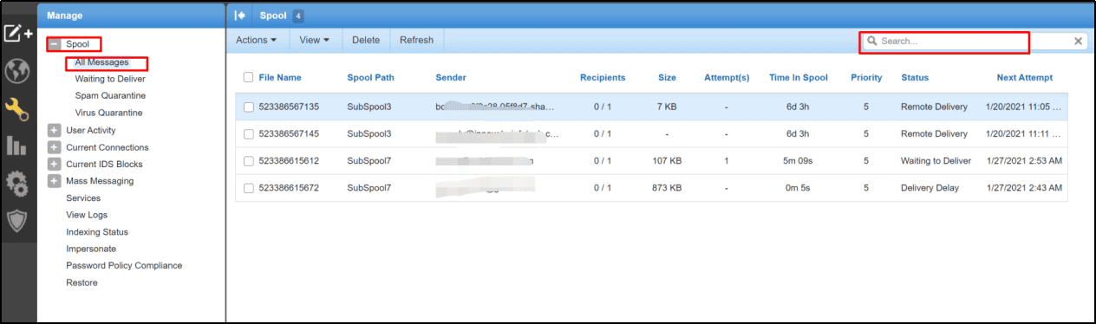Open the globe icon in sidebar
Screen dimensions: 1096x324
click(x=17, y=71)
